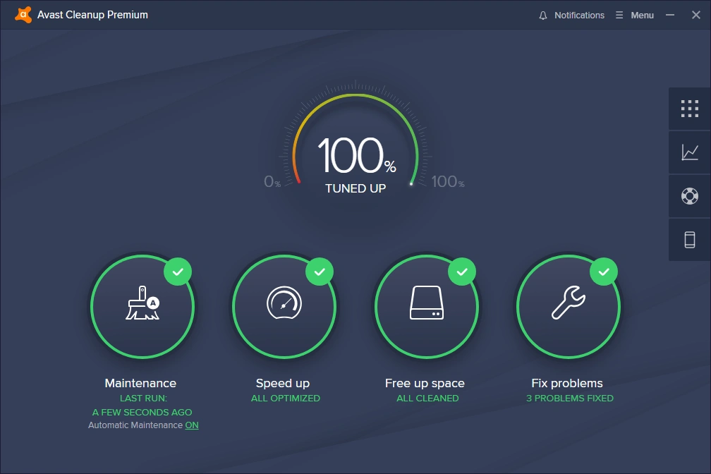Click the ALL OPTIMIZED status text
This screenshot has height=474, width=711.
click(285, 399)
